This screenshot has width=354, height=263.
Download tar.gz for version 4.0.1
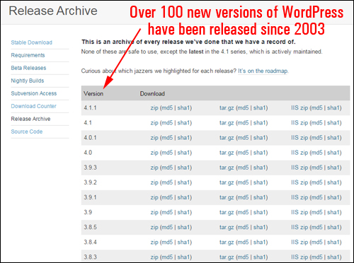(227, 138)
